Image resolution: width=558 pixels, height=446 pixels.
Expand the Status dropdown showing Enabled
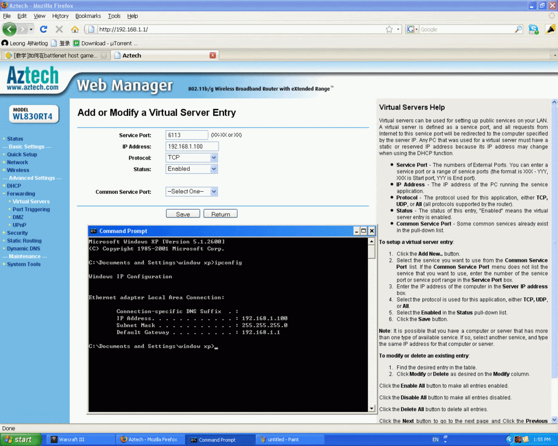[x=192, y=169]
